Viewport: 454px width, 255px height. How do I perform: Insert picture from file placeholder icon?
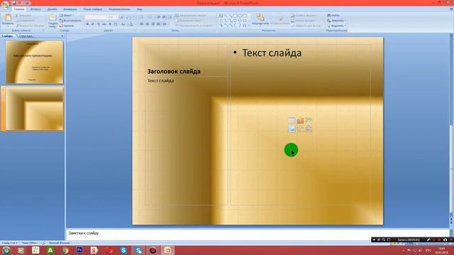(x=292, y=129)
